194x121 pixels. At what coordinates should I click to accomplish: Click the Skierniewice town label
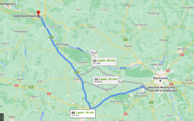117,101
